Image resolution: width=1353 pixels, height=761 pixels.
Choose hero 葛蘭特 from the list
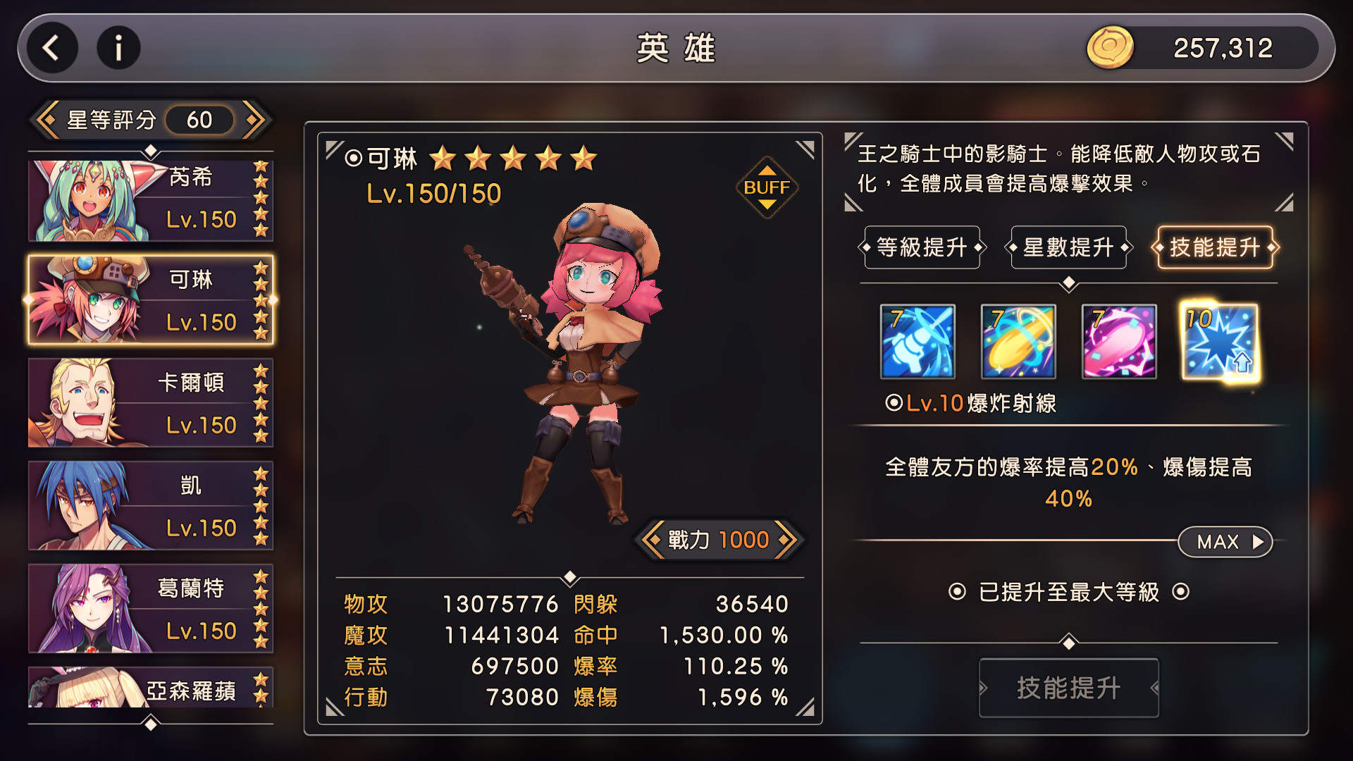pos(151,608)
